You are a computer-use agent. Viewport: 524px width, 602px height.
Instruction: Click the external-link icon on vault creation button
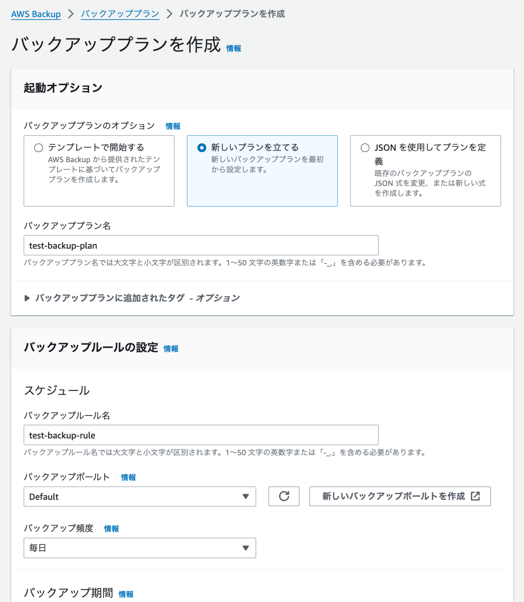click(x=475, y=496)
